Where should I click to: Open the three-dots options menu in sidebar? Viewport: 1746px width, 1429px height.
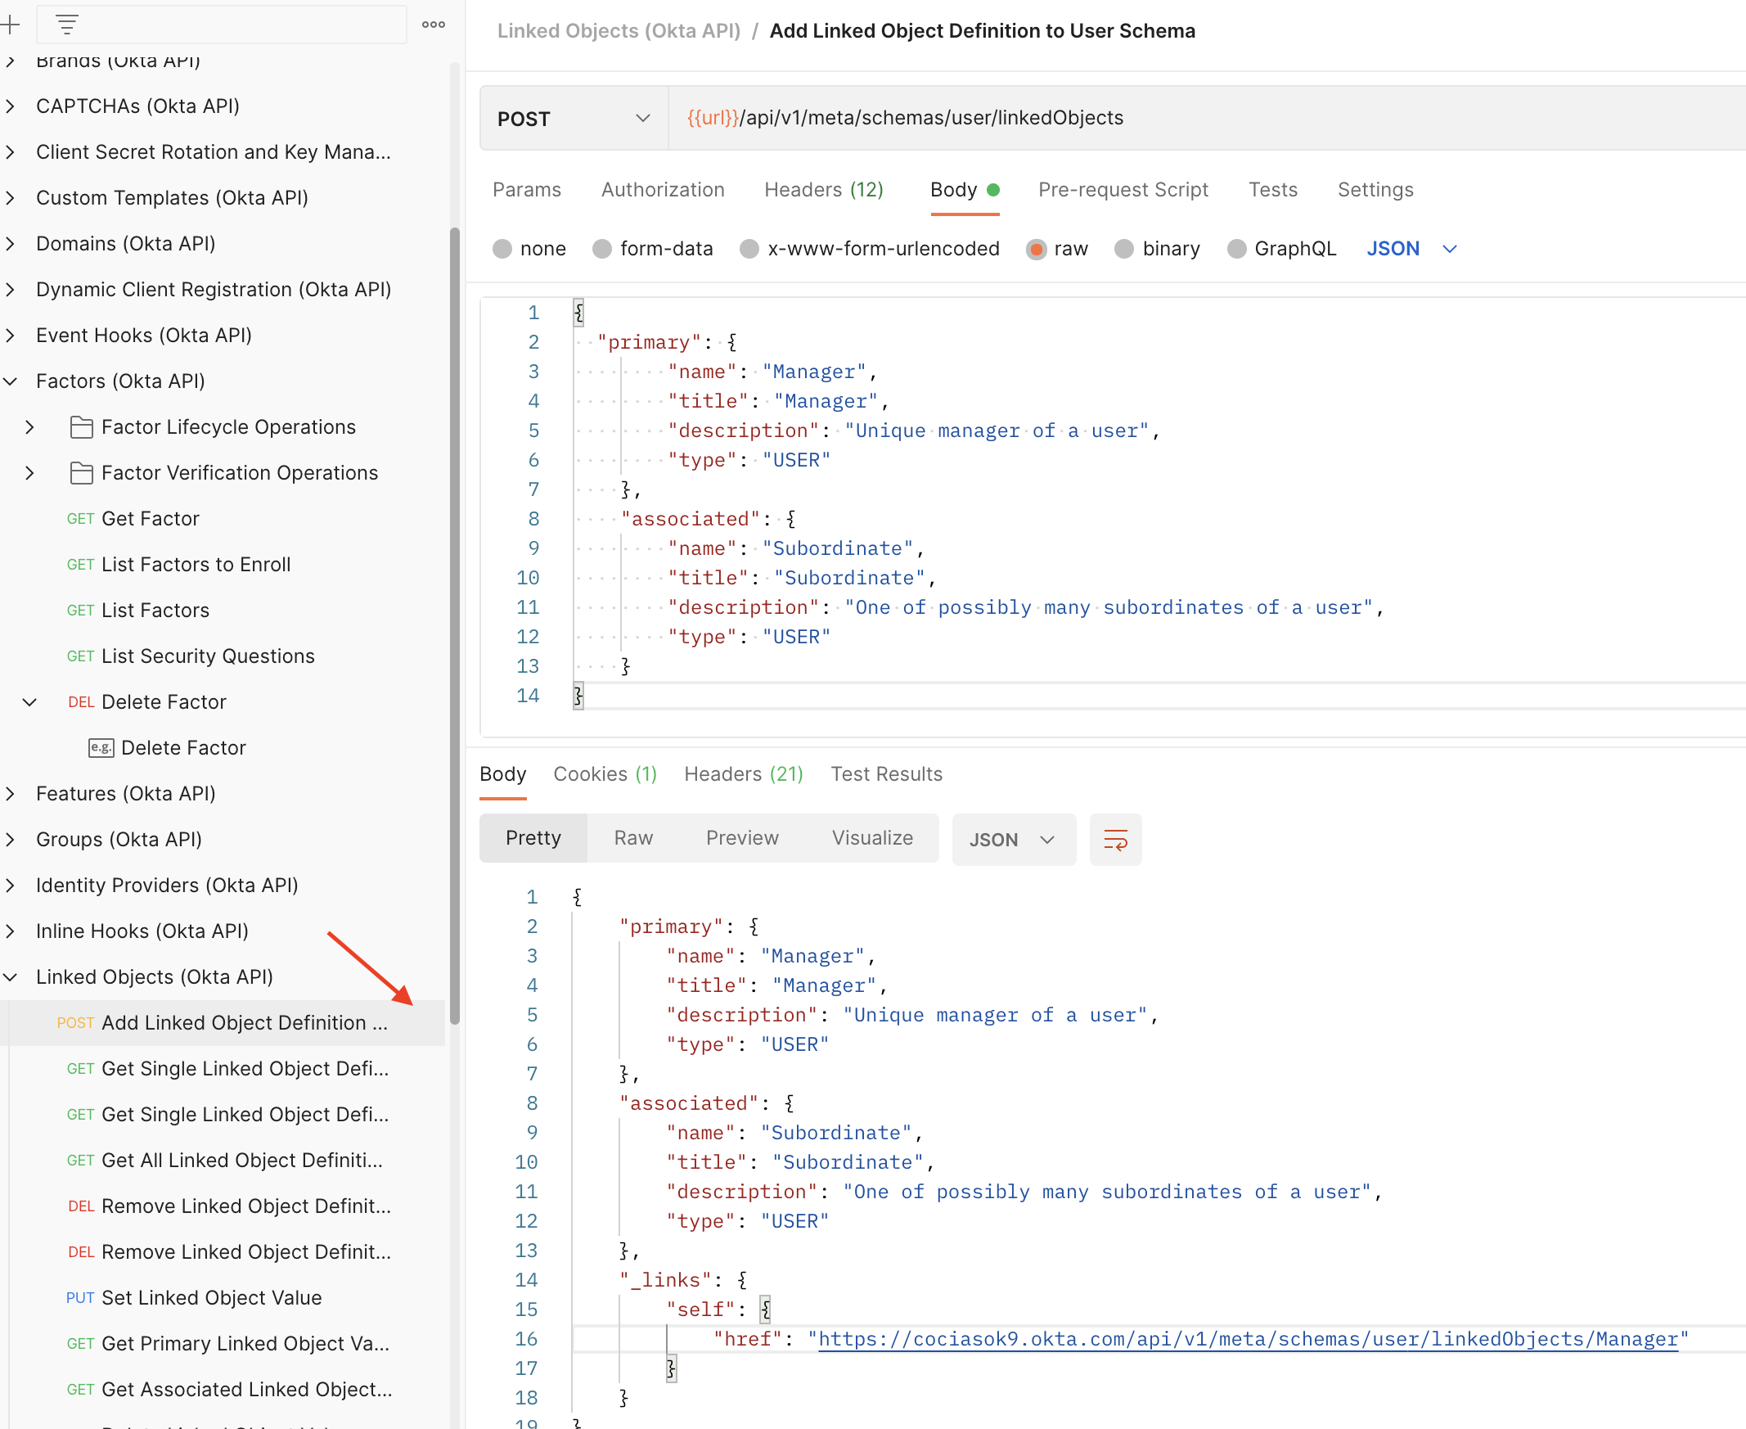point(434,25)
